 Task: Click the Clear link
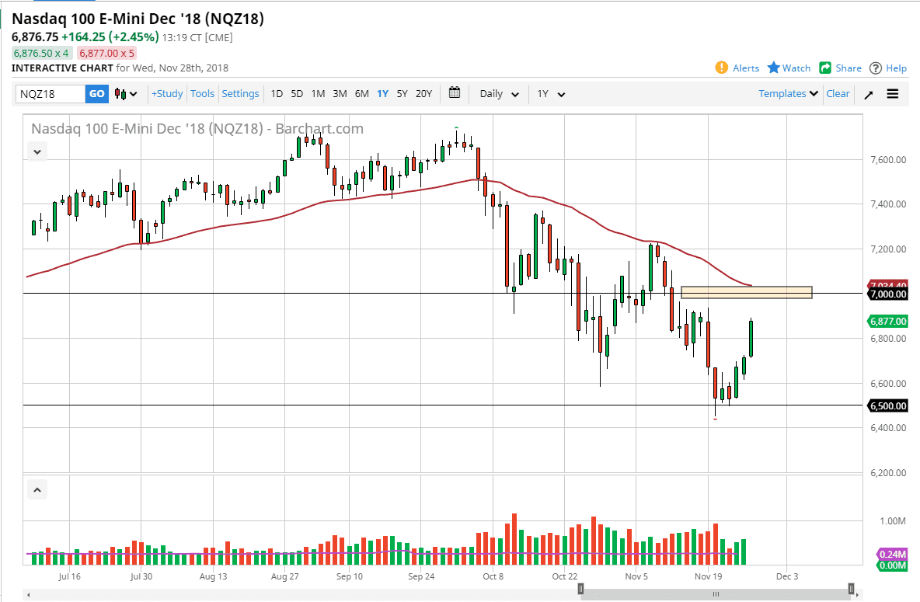click(x=838, y=93)
